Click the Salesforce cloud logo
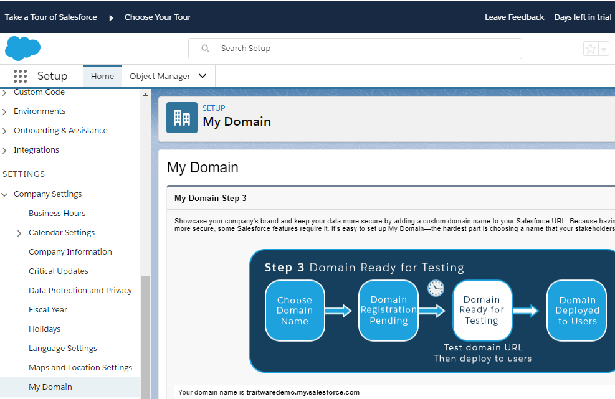The image size is (615, 399). [22, 48]
